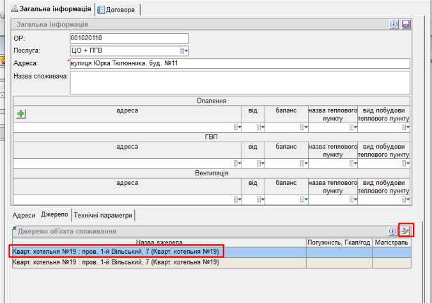Click the Адреса text field
Image resolution: width=432 pixels, height=303 pixels.
click(239, 63)
